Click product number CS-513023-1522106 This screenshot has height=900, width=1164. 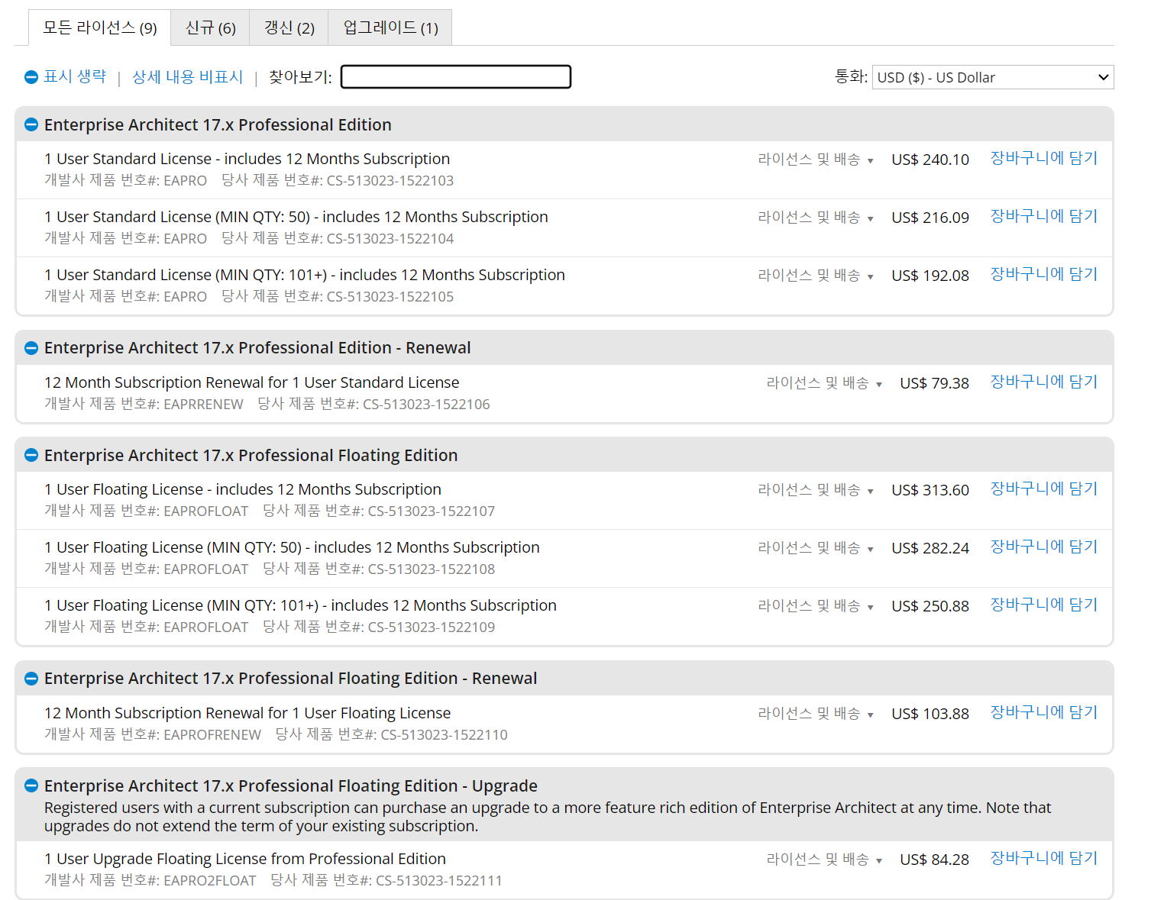click(x=425, y=405)
